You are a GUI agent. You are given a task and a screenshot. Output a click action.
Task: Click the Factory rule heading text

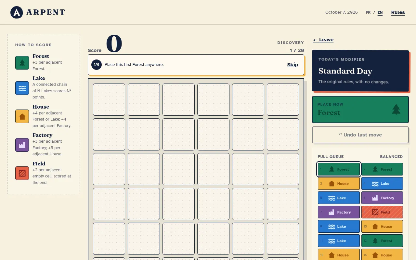coord(42,135)
